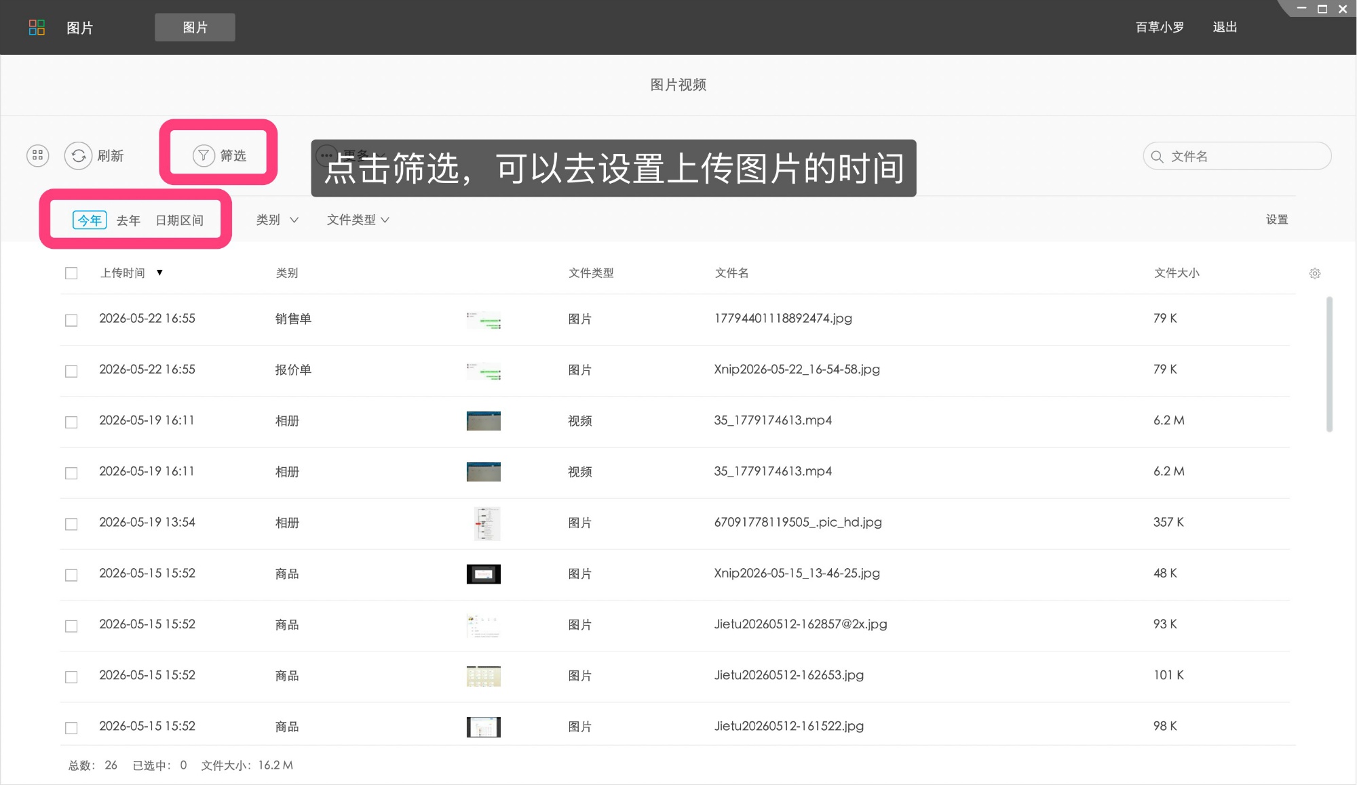Open thumbnail of 67091778119505_.pic_hd.jpg
This screenshot has width=1357, height=785.
coord(486,523)
